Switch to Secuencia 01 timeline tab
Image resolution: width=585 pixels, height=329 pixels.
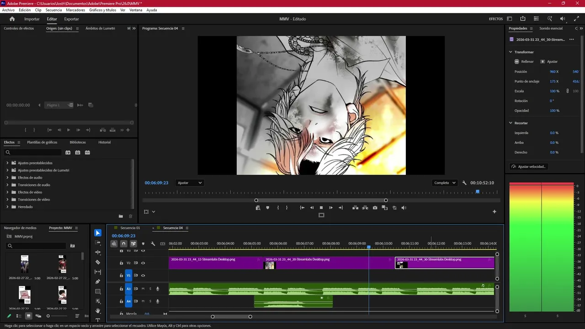click(x=130, y=228)
